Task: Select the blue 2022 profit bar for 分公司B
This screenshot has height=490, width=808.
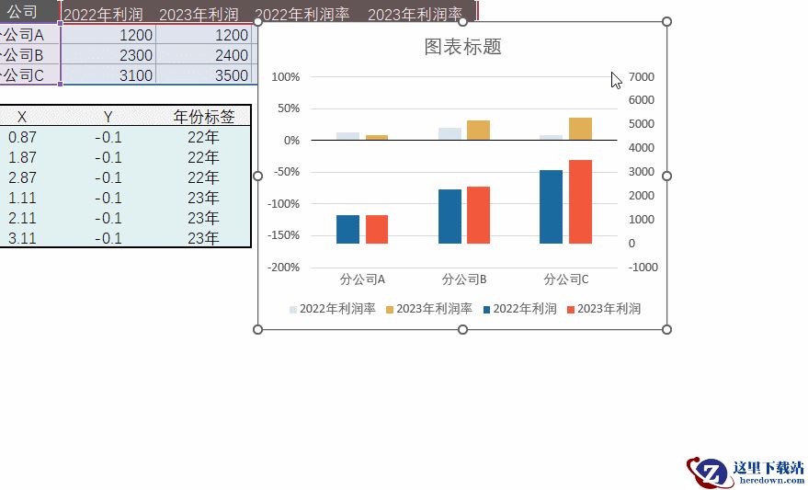Action: pyautogui.click(x=450, y=216)
